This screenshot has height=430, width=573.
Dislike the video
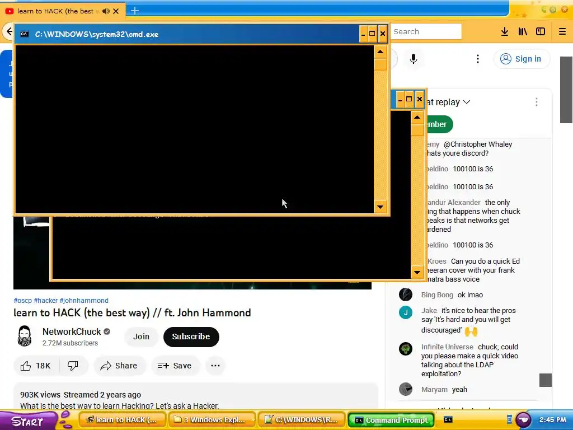pyautogui.click(x=73, y=366)
